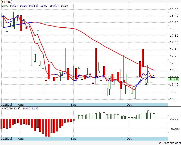Click the CPHC ticker title at top
The height and width of the screenshot is (145, 181).
pos(6,2)
